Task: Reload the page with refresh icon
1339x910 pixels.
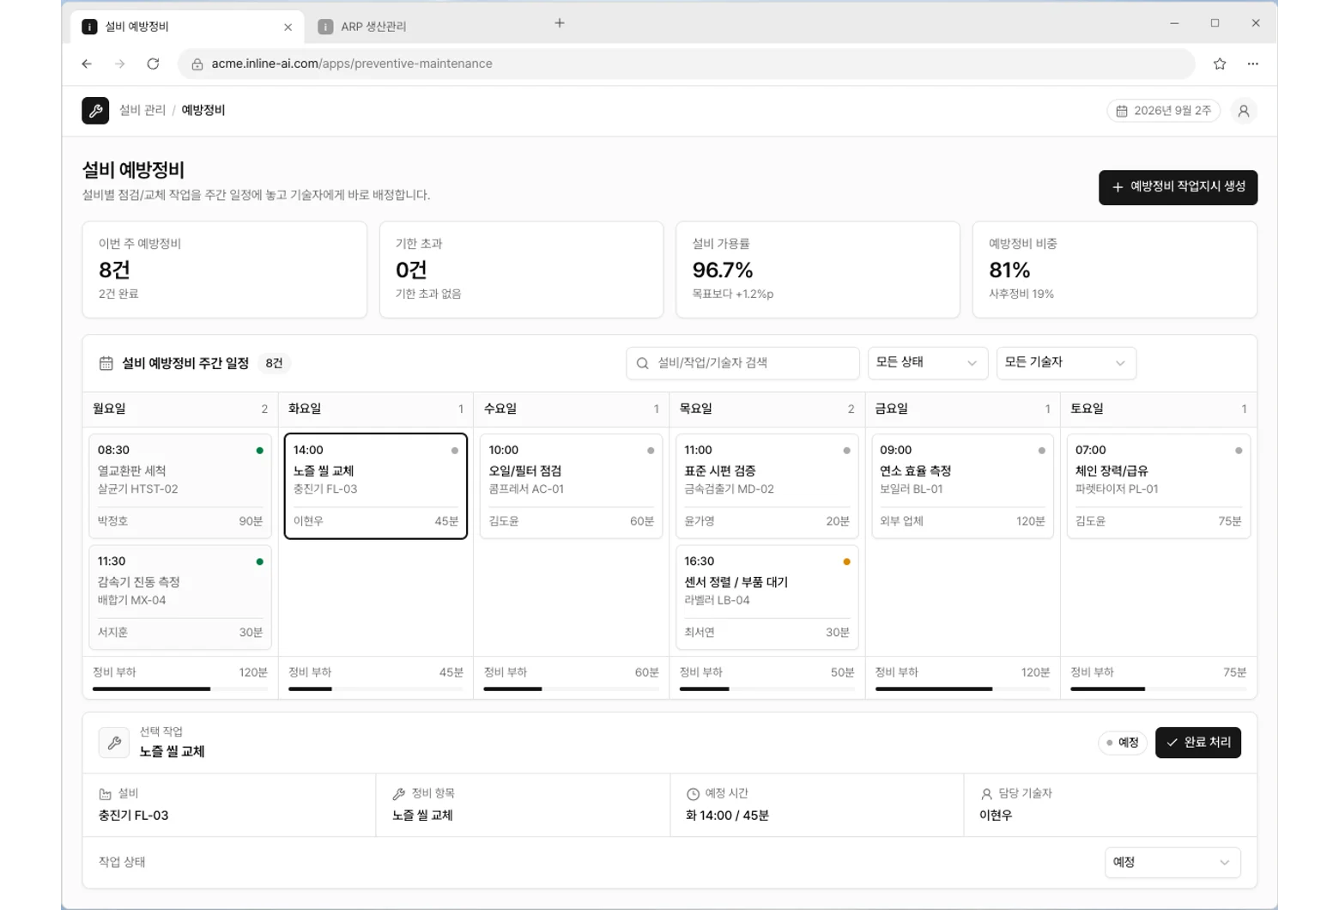Action: pos(153,64)
